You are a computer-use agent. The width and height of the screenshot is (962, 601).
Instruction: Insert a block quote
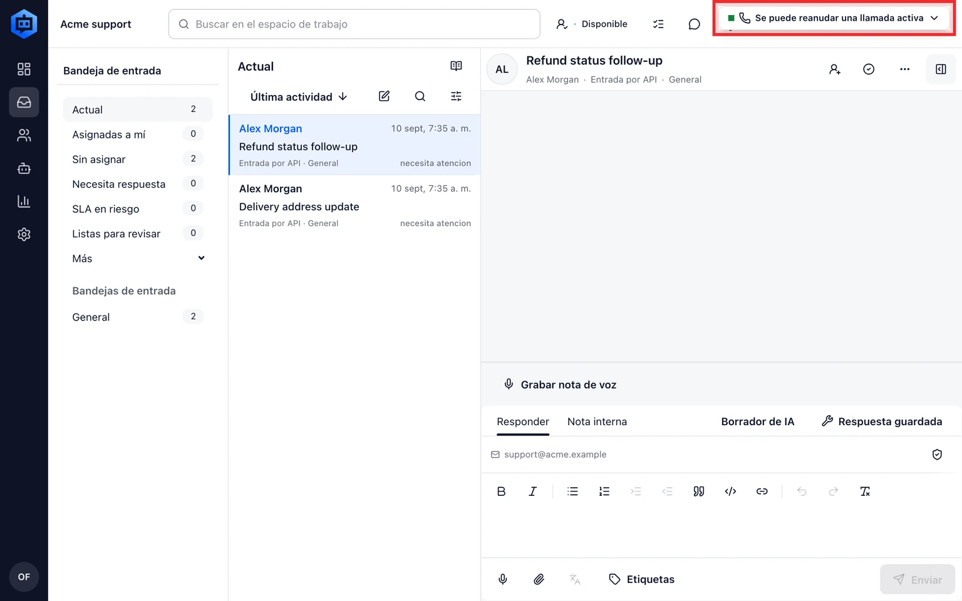[x=699, y=491]
